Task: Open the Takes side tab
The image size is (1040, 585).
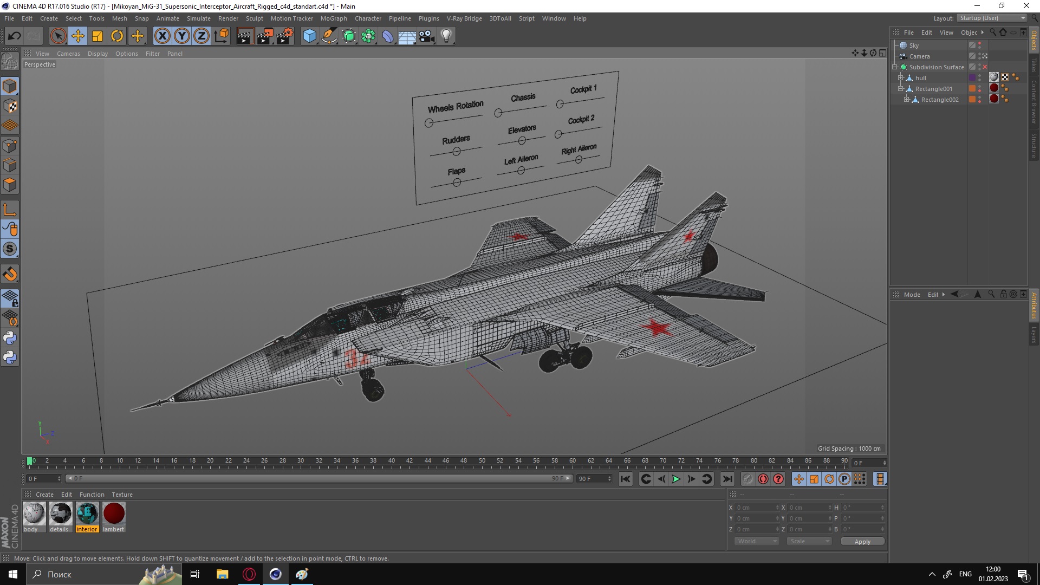Action: pyautogui.click(x=1033, y=66)
